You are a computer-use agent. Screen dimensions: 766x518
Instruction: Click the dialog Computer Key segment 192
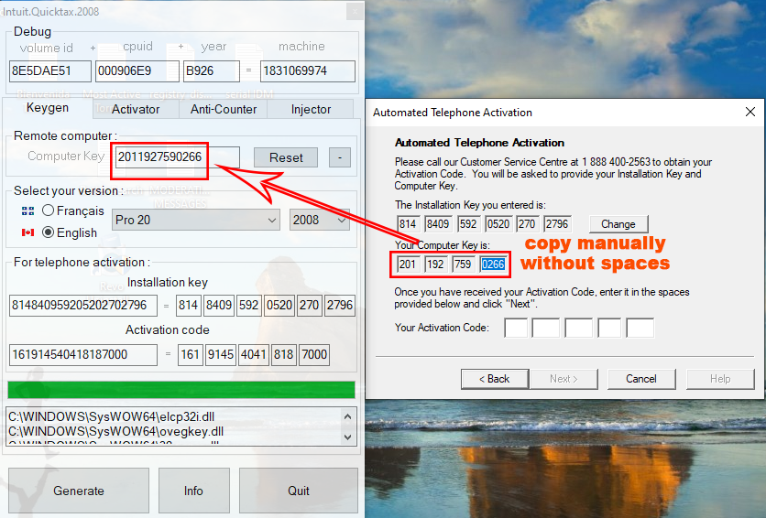click(435, 264)
